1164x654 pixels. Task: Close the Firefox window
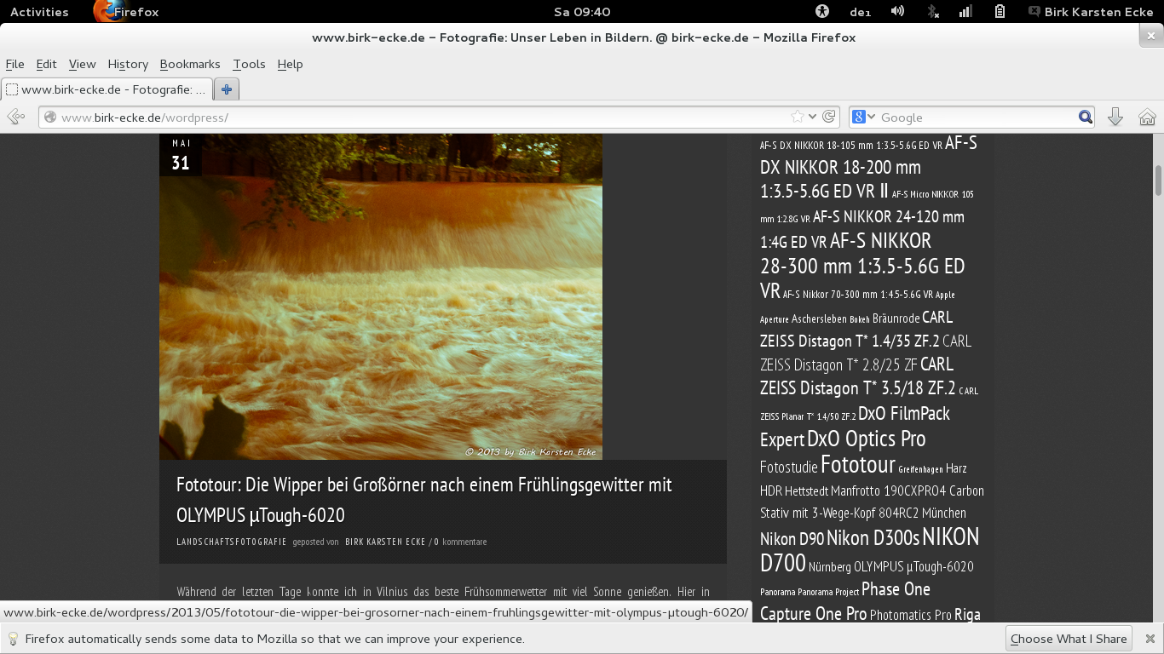click(1151, 37)
